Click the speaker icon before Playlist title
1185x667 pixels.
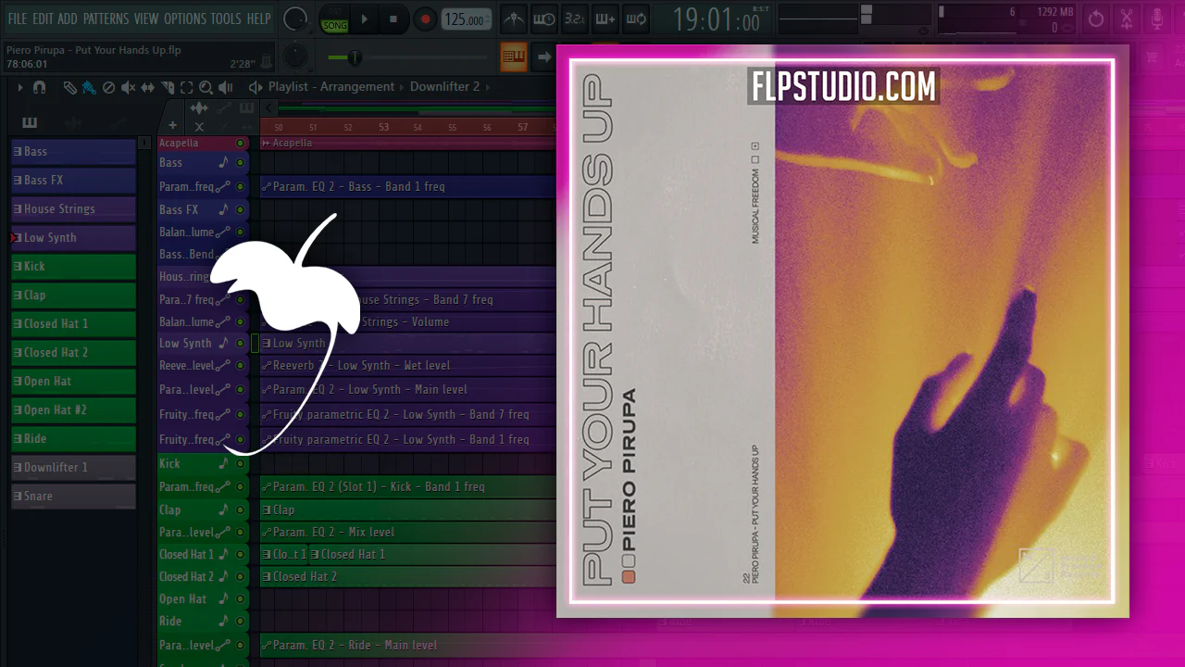(255, 87)
